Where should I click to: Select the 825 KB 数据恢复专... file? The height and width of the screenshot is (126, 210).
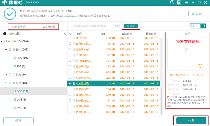114,112
